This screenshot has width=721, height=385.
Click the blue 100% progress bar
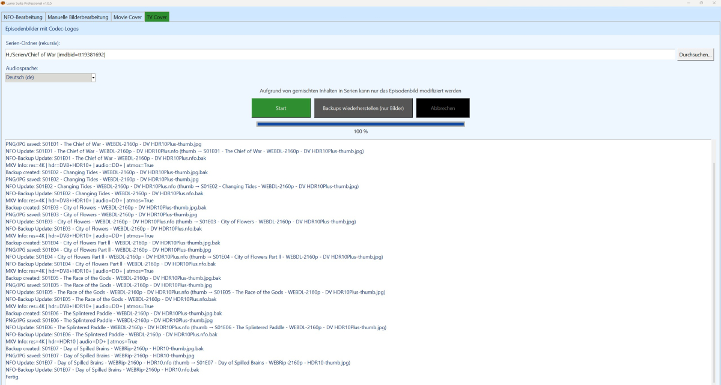360,123
